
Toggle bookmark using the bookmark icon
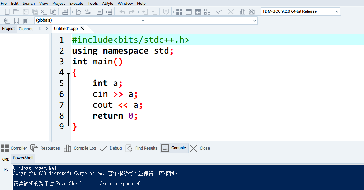[x=16, y=21]
